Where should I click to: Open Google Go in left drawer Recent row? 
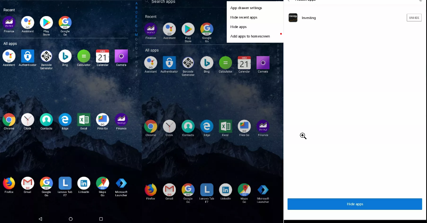tap(65, 23)
